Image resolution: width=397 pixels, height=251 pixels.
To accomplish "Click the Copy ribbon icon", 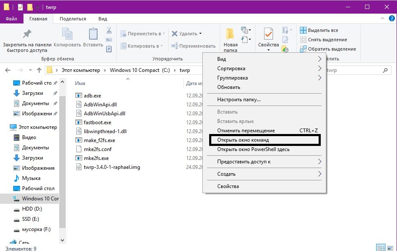I will [x=67, y=34].
